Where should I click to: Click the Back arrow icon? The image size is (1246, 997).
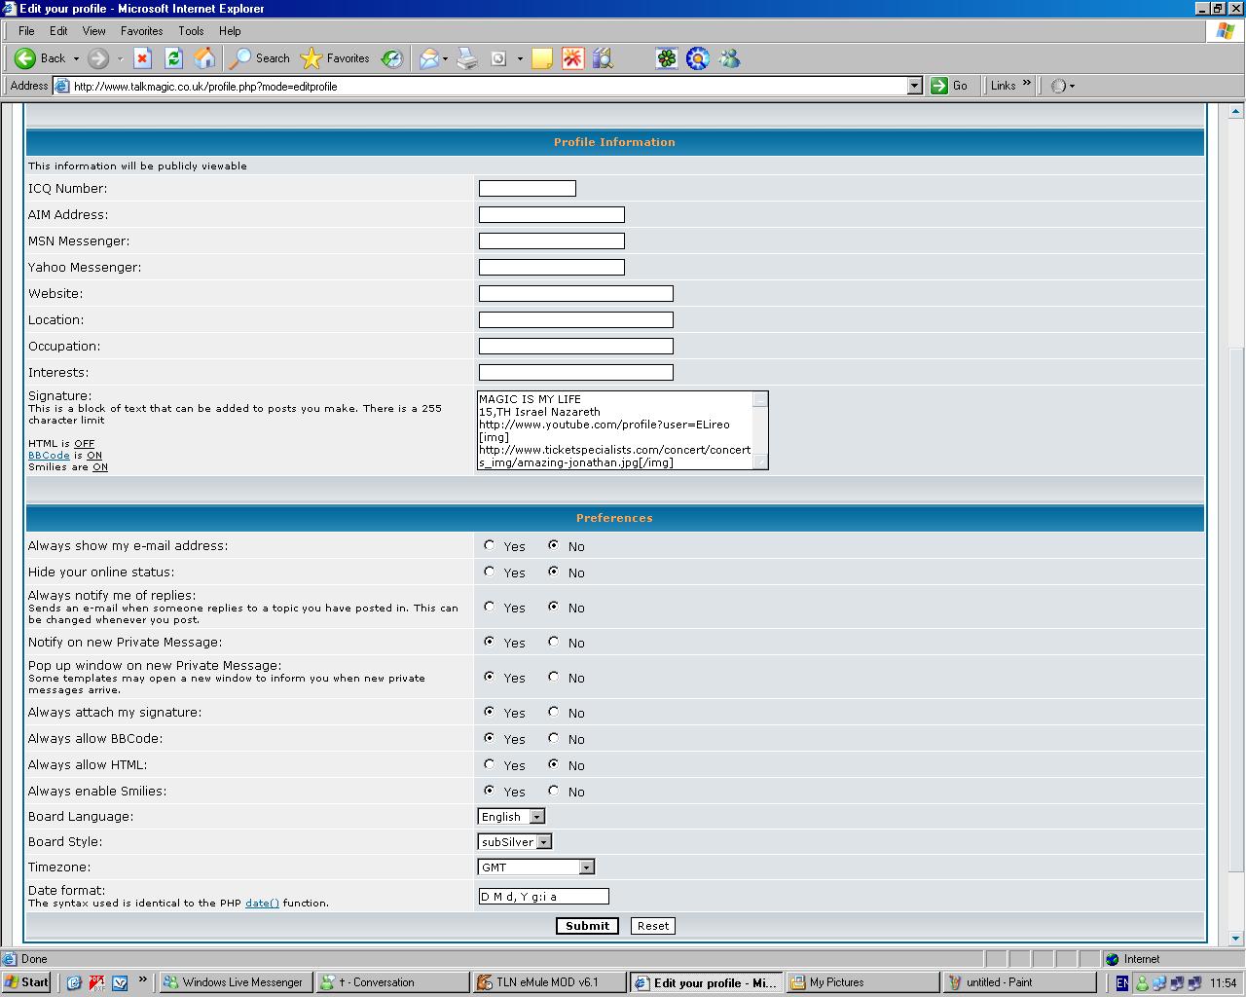26,58
